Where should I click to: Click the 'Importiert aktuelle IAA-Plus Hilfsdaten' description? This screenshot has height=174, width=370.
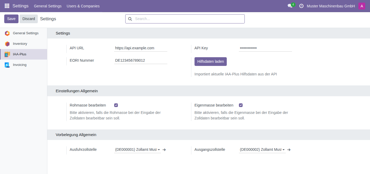(x=236, y=74)
